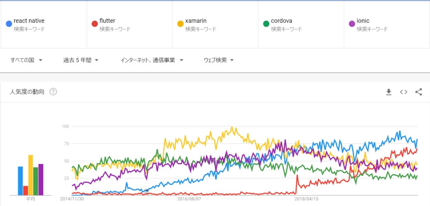430x206 pixels.
Task: Click the green cordova color dot
Action: tap(266, 24)
